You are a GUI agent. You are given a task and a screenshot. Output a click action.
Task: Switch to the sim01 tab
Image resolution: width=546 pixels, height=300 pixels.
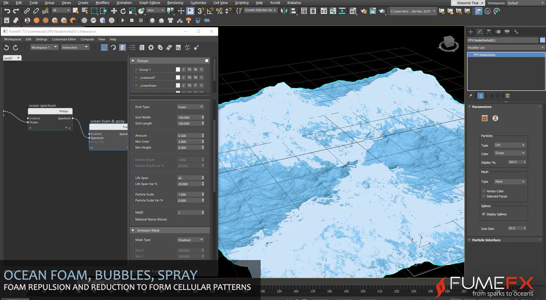[x=12, y=58]
